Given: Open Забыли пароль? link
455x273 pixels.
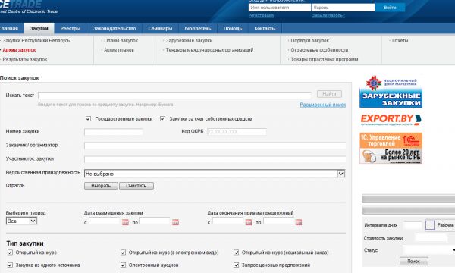Looking at the screenshot, I should point(328,16).
